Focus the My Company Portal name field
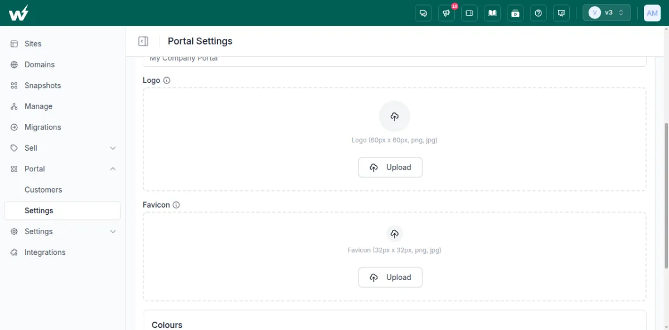Image resolution: width=669 pixels, height=330 pixels. point(395,60)
